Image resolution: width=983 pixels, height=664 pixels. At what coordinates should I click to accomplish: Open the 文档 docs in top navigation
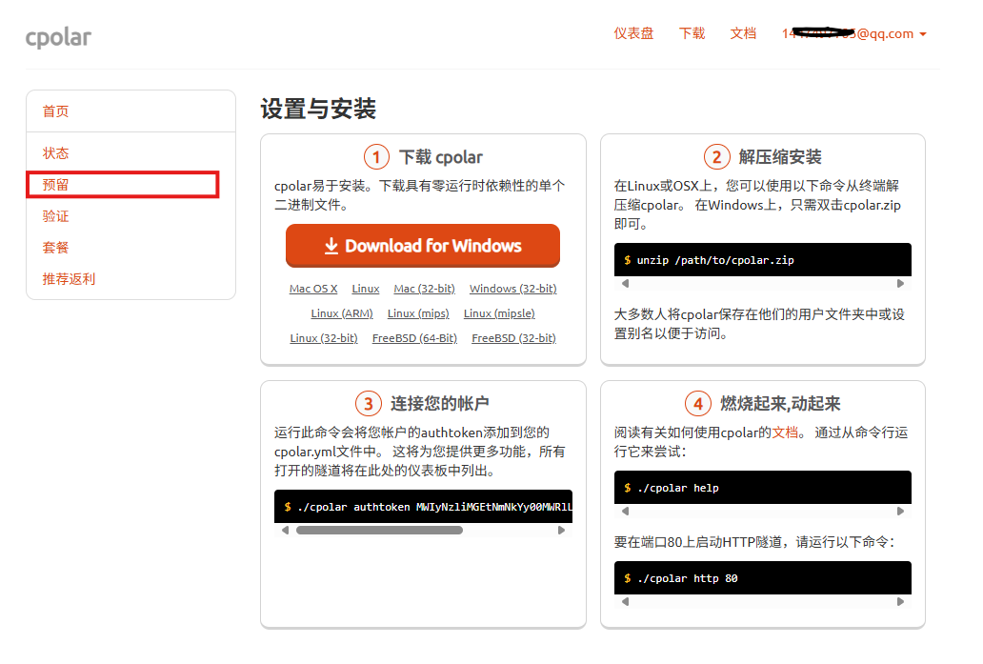(x=743, y=33)
